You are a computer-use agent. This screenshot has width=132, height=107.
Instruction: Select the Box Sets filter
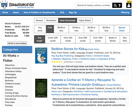125,39
